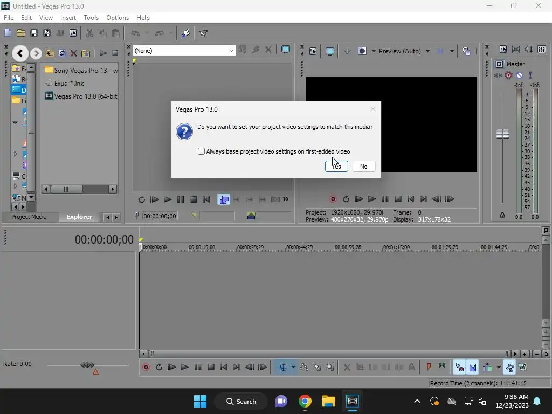552x414 pixels.
Task: Open the Tools menu
Action: point(91,18)
